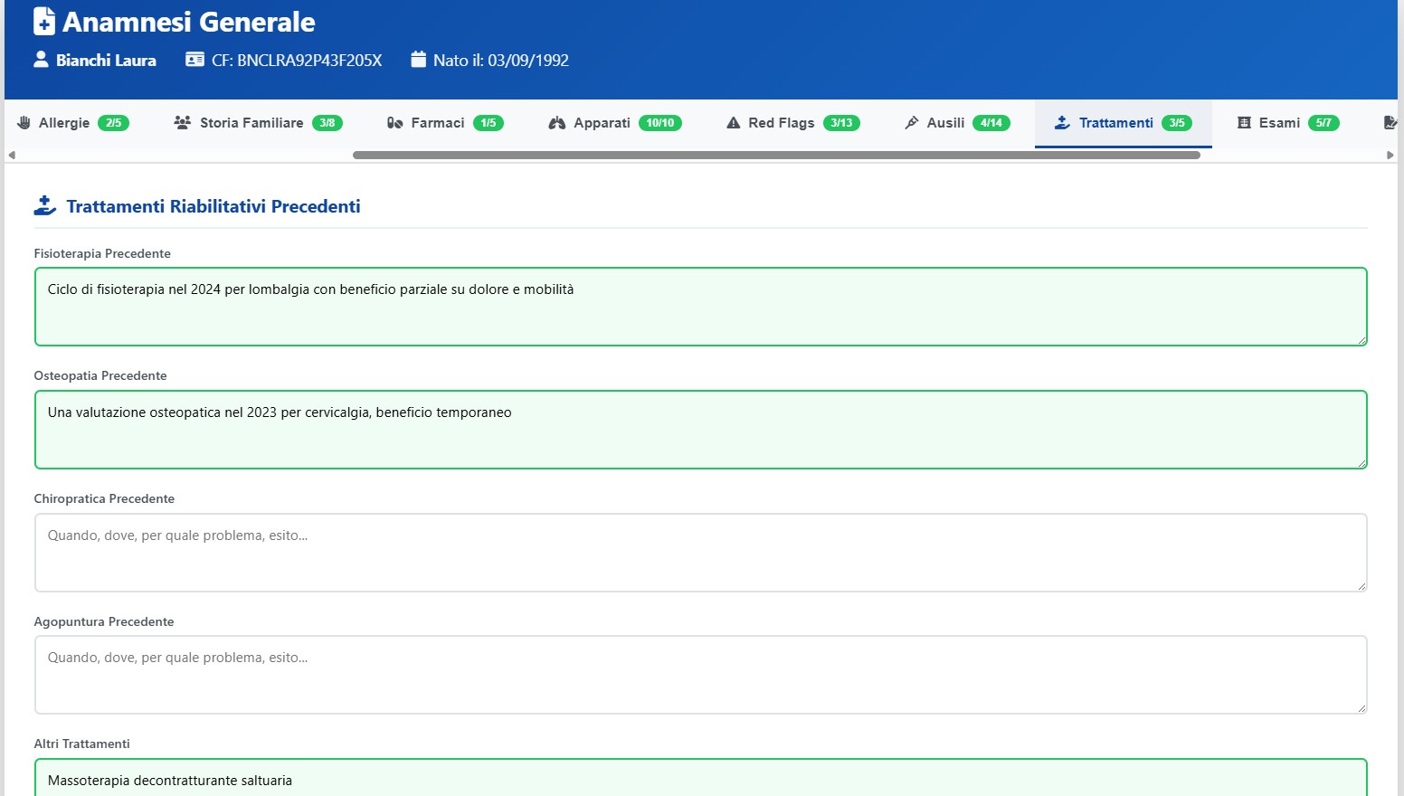
Task: Click the hand icon on the Allergie tab
Action: point(25,122)
